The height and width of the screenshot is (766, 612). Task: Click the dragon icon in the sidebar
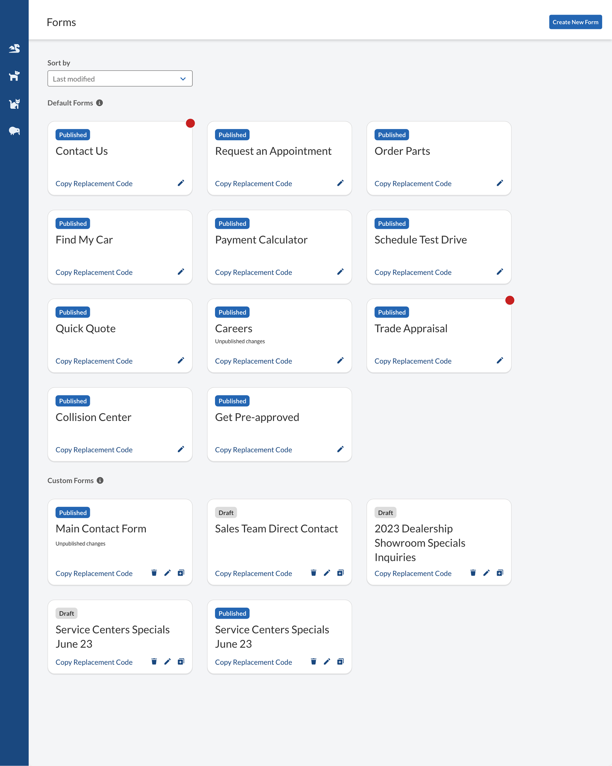(x=14, y=48)
